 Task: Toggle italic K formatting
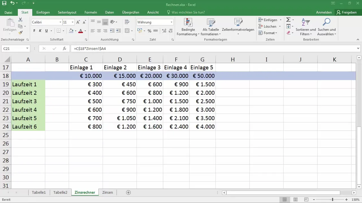pos(40,31)
